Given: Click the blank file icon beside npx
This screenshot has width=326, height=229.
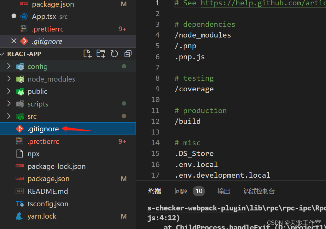Looking at the screenshot, I should [x=20, y=154].
